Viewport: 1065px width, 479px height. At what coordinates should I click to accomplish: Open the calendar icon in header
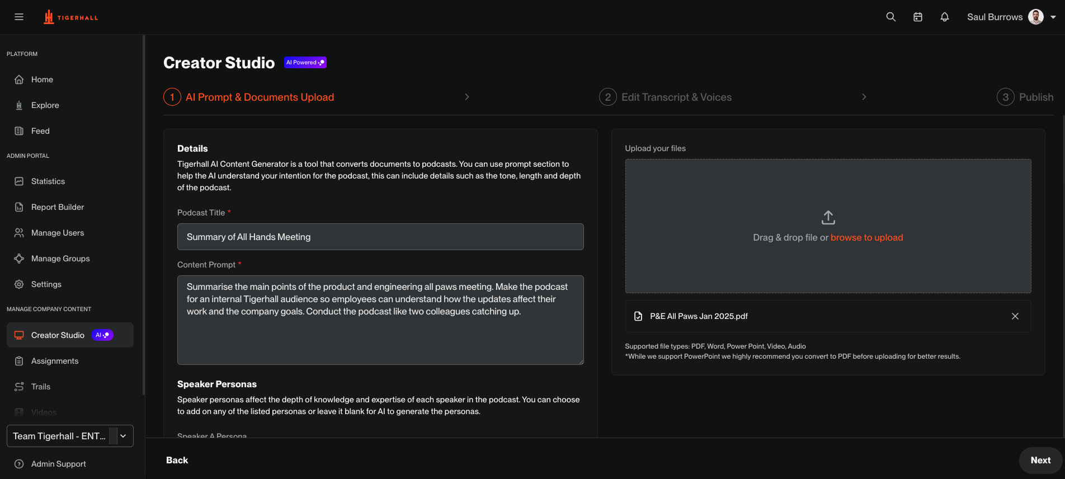pyautogui.click(x=918, y=17)
